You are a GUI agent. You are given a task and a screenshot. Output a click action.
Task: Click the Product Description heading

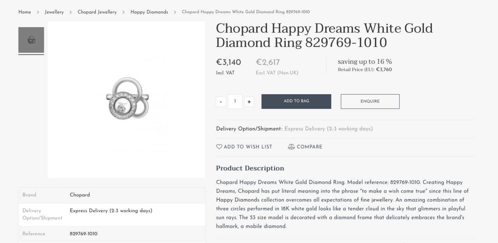click(x=250, y=168)
